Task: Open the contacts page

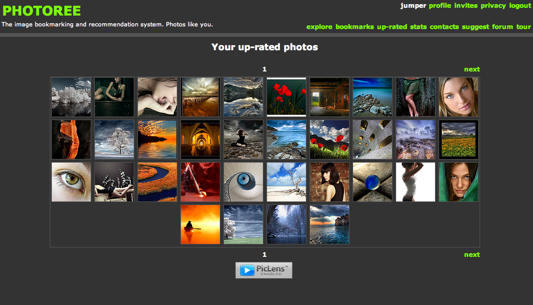Action: [x=444, y=27]
